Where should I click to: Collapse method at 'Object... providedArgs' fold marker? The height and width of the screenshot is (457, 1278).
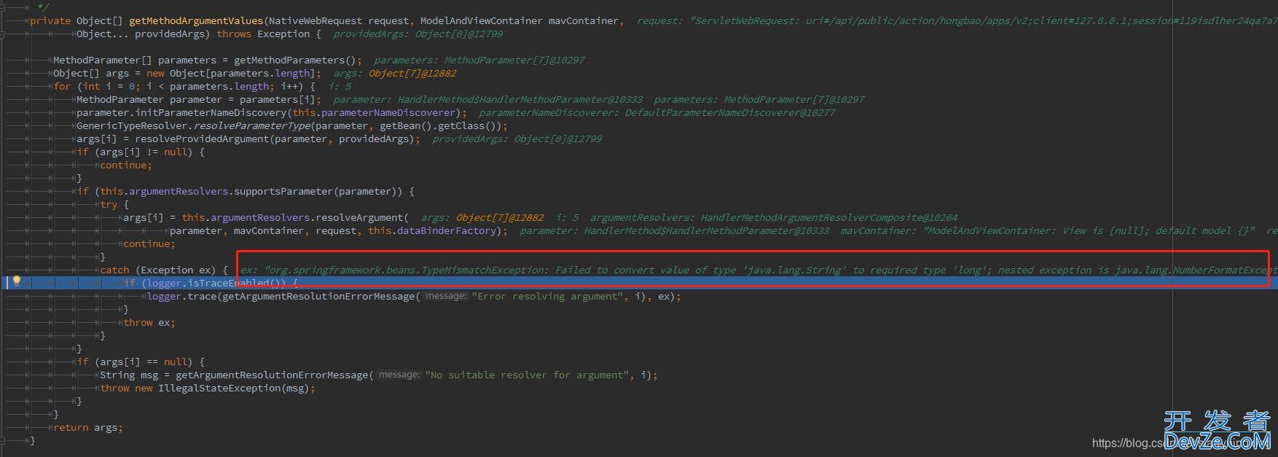coord(3,34)
